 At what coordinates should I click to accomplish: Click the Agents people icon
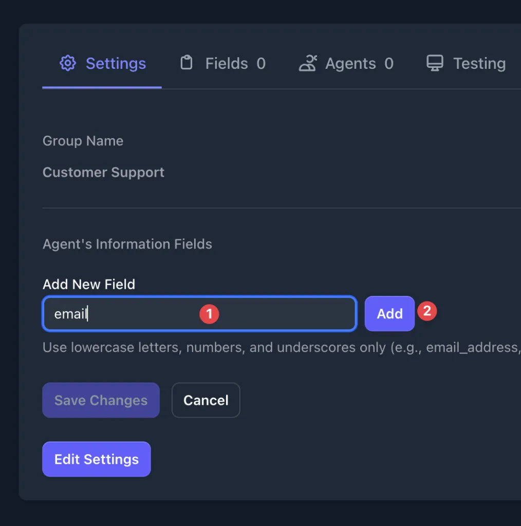pyautogui.click(x=307, y=63)
